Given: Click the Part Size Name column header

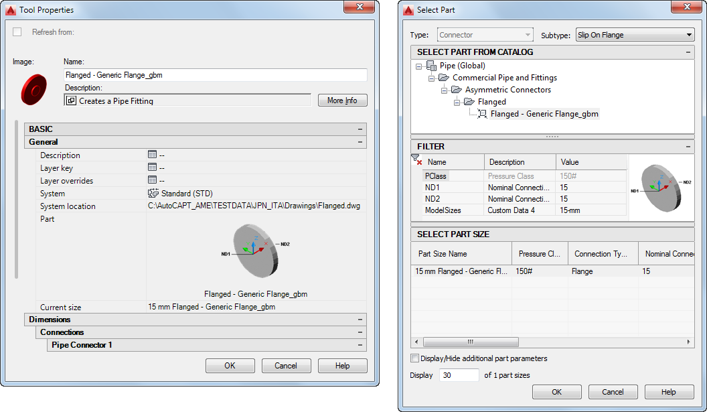Looking at the screenshot, I should [461, 254].
